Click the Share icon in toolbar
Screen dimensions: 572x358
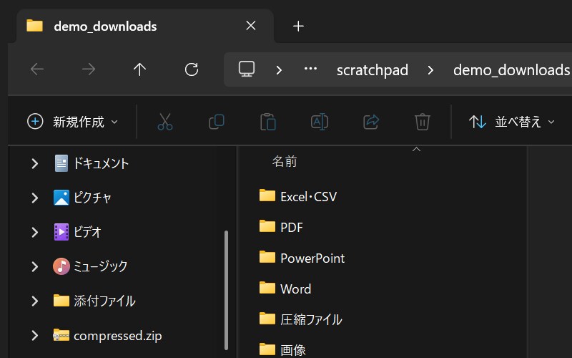coord(371,122)
